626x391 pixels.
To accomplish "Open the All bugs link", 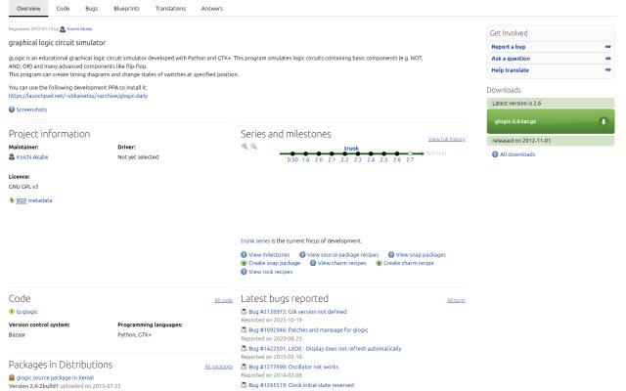I will click(456, 300).
